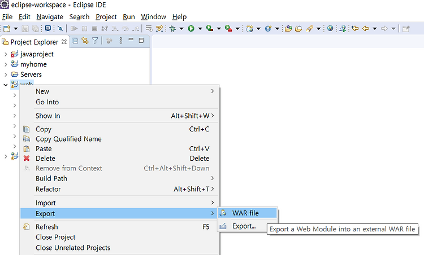Click the Forward navigation arrow icon
Image resolution: width=424 pixels, height=255 pixels.
[384, 28]
